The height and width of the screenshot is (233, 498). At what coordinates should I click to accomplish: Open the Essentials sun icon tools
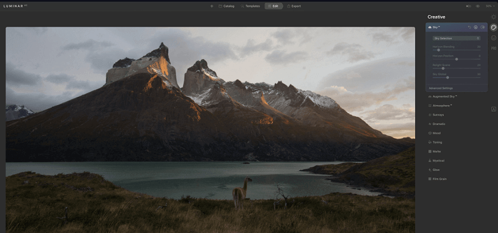pyautogui.click(x=494, y=17)
